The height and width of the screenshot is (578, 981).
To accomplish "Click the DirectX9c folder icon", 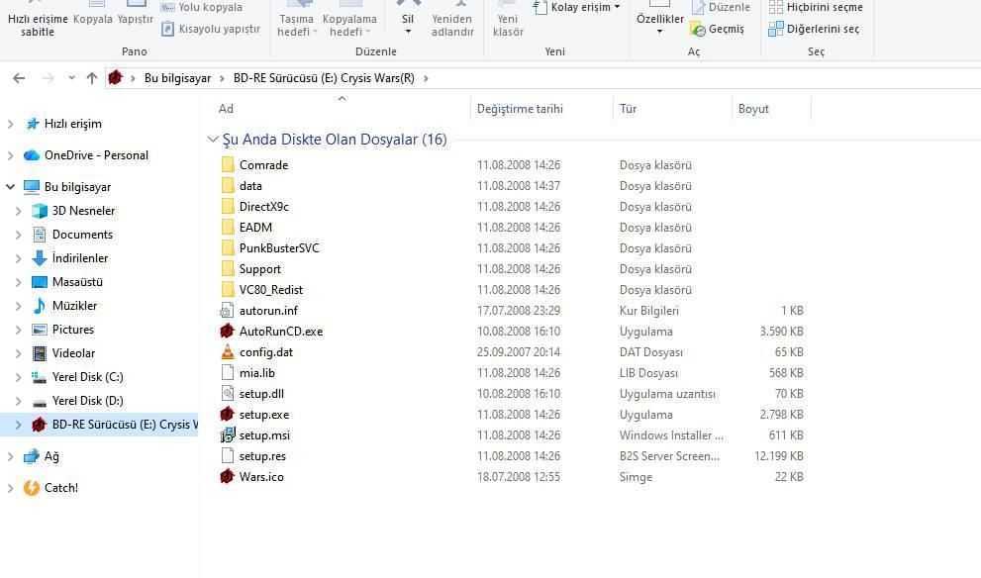I will (228, 206).
